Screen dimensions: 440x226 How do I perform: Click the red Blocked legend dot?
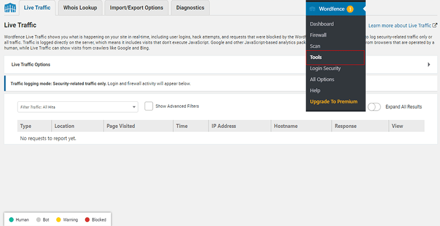[87, 220]
